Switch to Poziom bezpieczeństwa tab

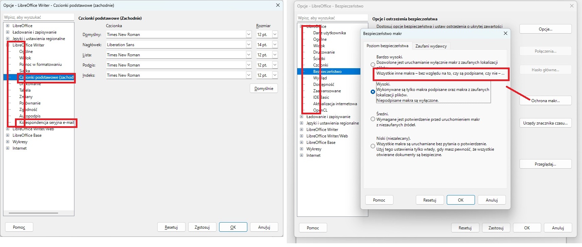387,46
